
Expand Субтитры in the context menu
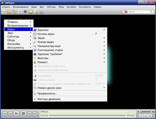click(19, 36)
